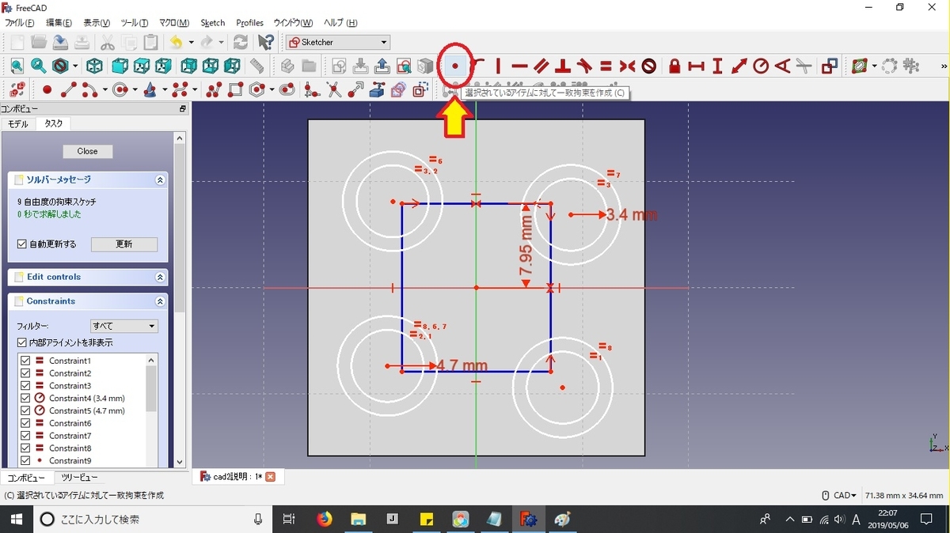Select the parallel constraint tool

541,66
